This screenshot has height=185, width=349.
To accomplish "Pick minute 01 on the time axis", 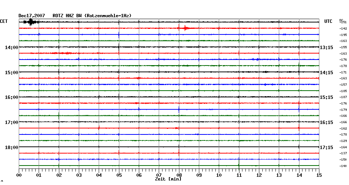I will tap(39, 175).
